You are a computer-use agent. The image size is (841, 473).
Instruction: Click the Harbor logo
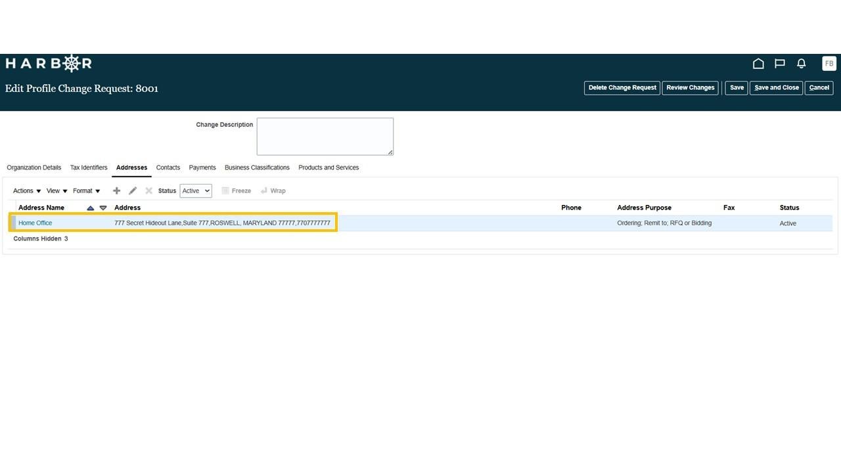(49, 63)
